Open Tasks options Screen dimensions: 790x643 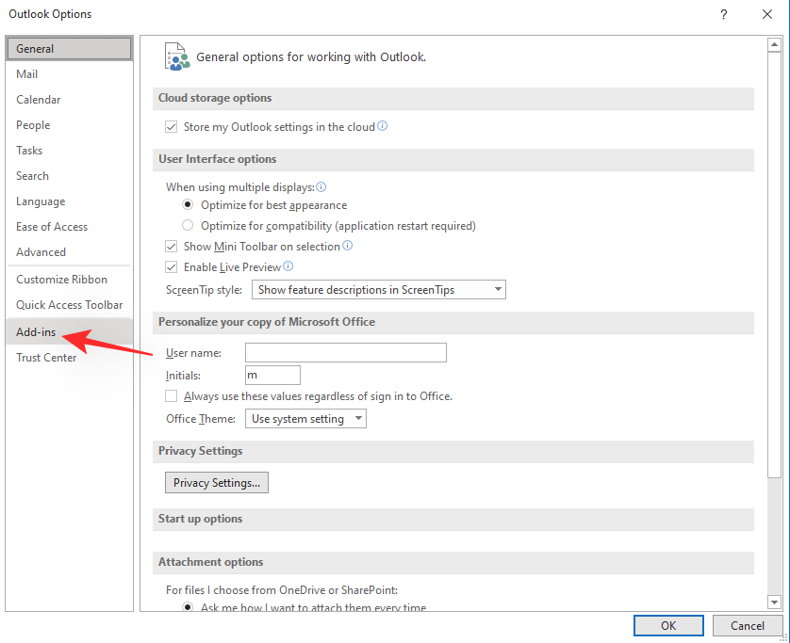point(70,151)
